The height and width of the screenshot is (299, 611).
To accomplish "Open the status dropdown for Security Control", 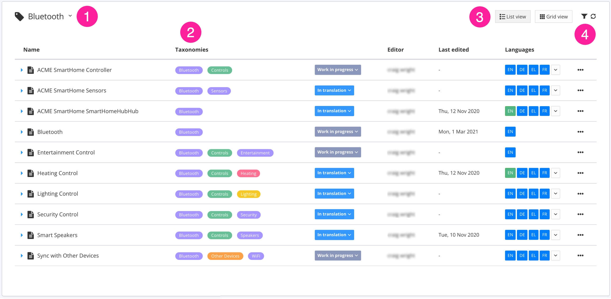I will [334, 214].
